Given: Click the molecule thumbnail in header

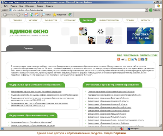Looking at the screenshot, I should pyautogui.click(x=101, y=31).
